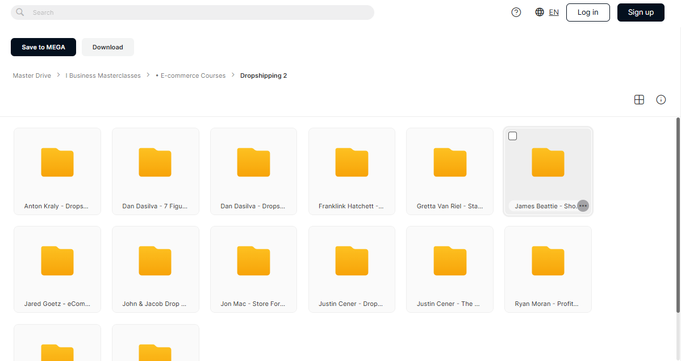Click the globe language icon

pyautogui.click(x=540, y=12)
